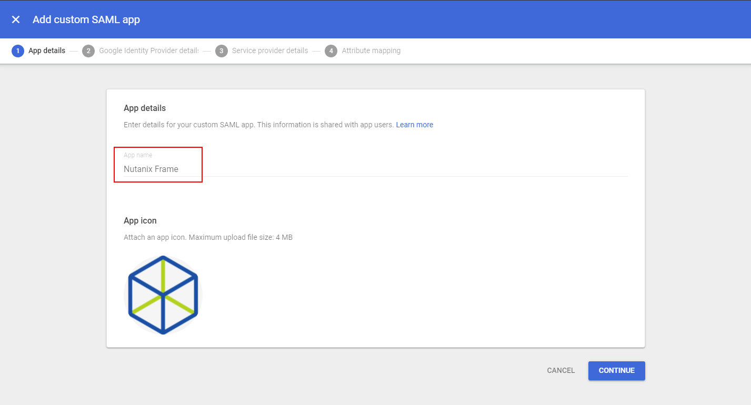Click the step 1 number circle
The width and height of the screenshot is (751, 405).
point(18,51)
